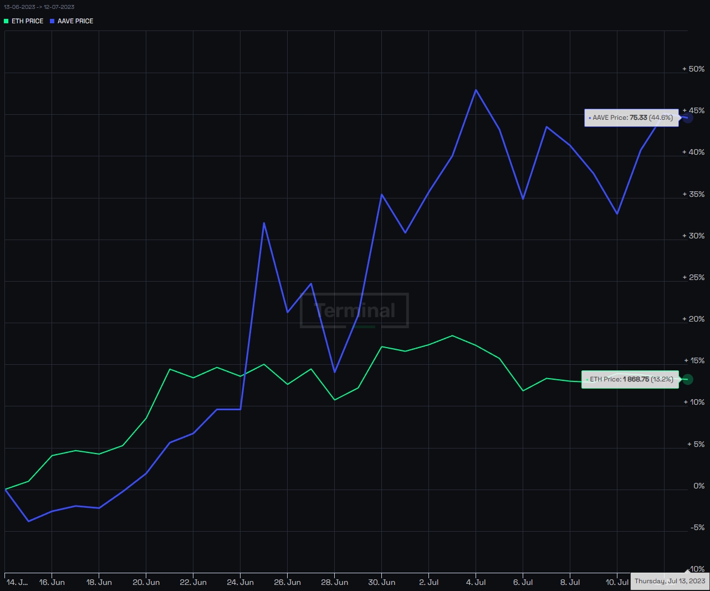Viewport: 710px width, 591px height.
Task: Click the date range 13-06-2023 to 12-07-2023
Action: (39, 7)
